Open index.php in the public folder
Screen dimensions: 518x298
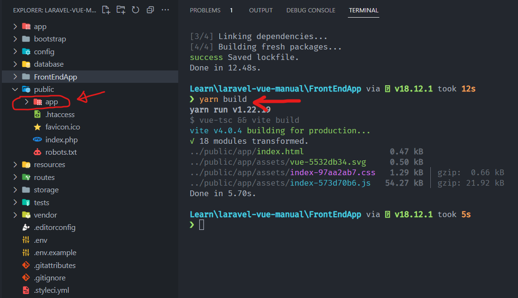(x=56, y=139)
